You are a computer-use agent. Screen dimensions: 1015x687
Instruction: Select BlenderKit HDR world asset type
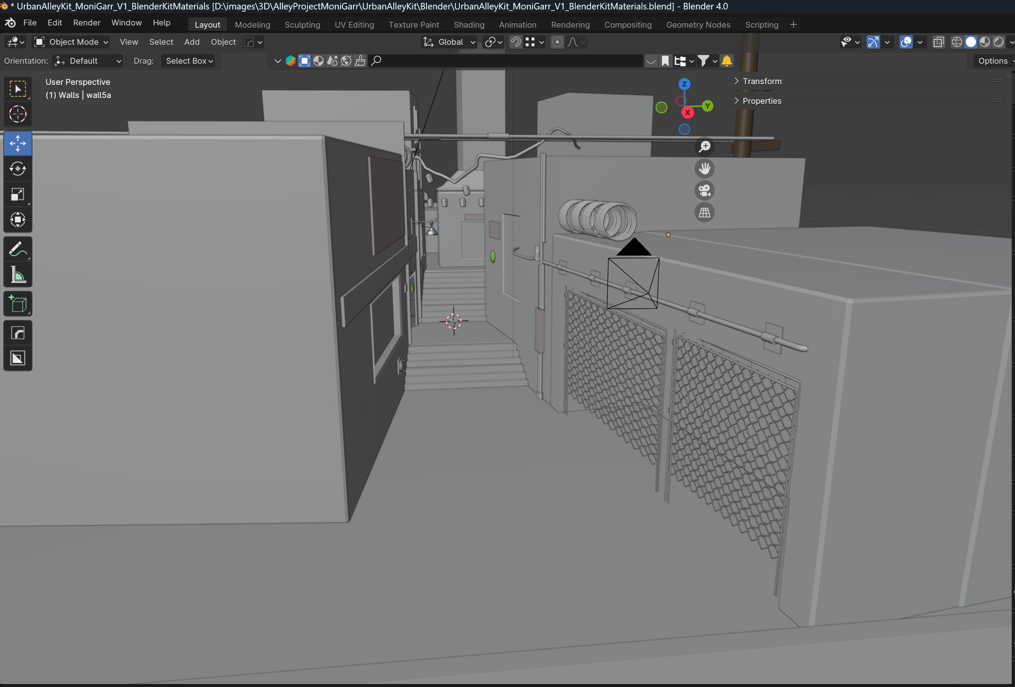[346, 61]
